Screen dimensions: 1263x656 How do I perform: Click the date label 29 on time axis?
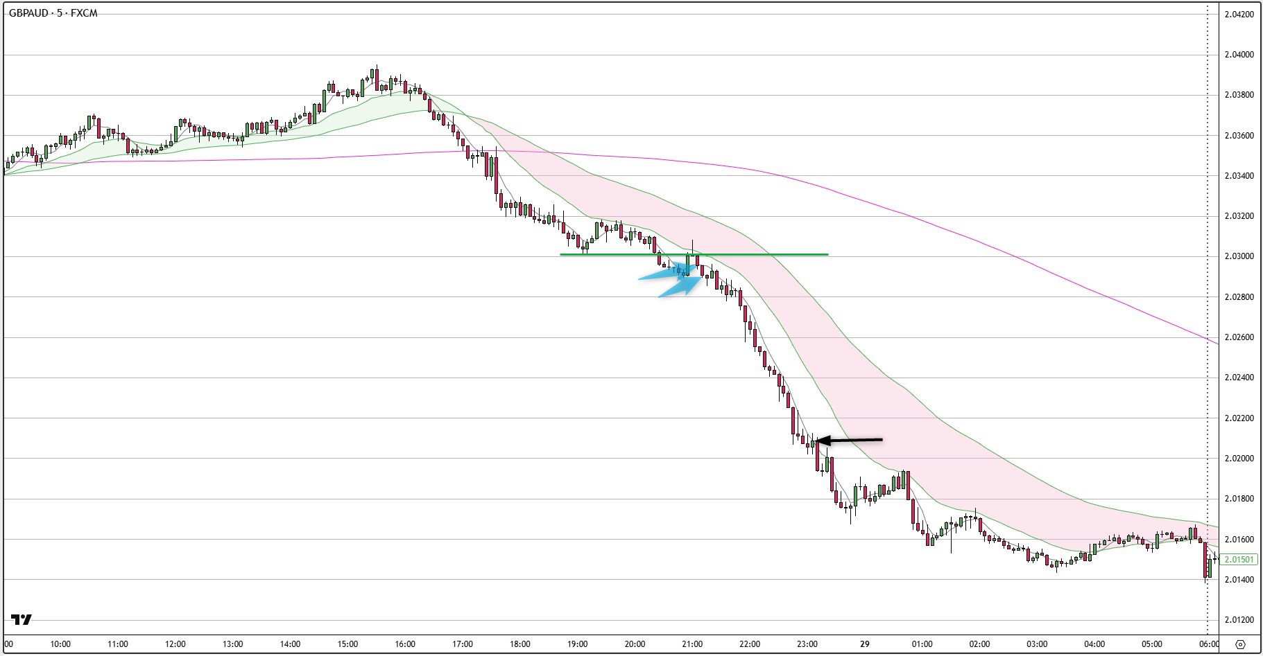click(864, 644)
